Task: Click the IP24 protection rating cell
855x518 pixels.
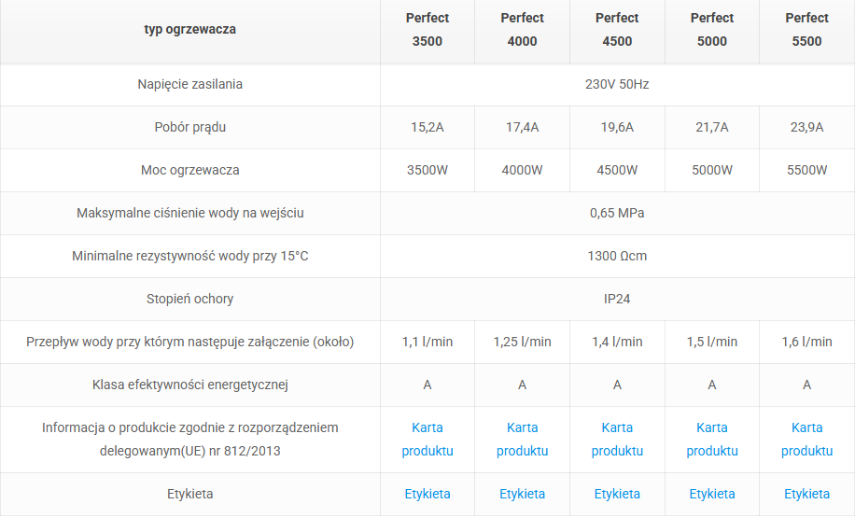Action: click(617, 299)
